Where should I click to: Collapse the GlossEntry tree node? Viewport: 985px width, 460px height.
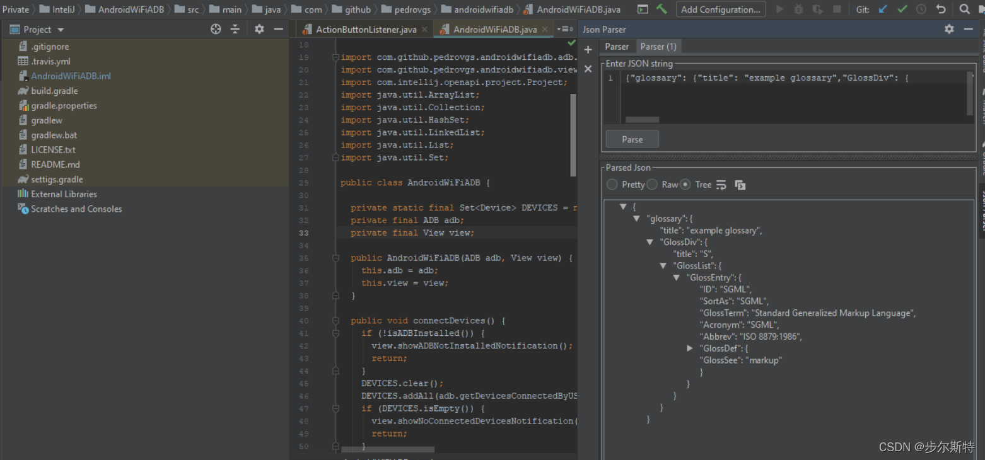677,277
